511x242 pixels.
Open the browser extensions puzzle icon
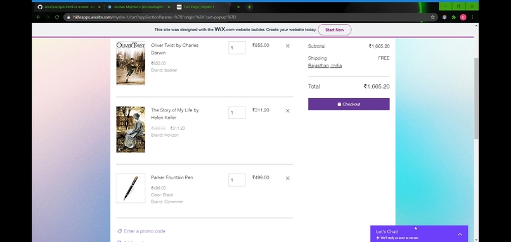453,17
